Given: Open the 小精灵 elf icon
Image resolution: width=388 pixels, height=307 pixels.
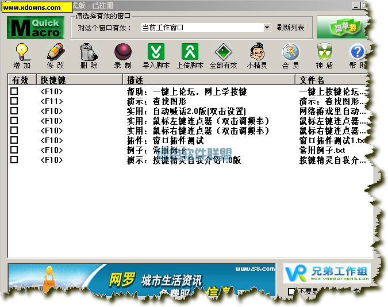Looking at the screenshot, I should pos(258,52).
